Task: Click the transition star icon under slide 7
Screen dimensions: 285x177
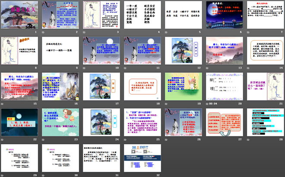Action: pos(248,32)
